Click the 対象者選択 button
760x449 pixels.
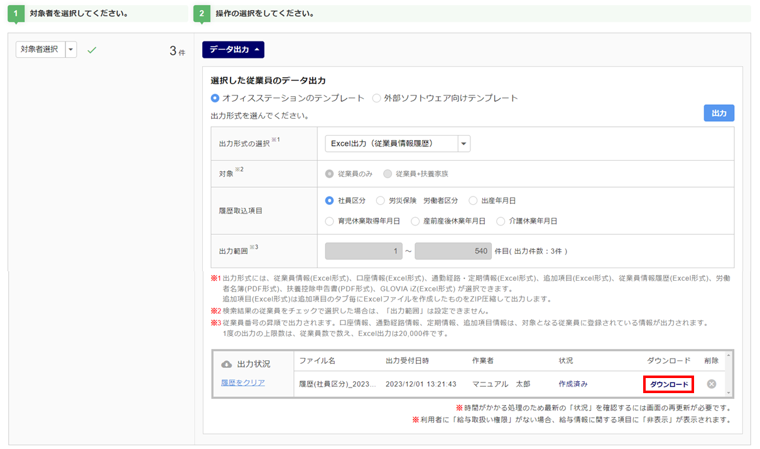pos(41,50)
